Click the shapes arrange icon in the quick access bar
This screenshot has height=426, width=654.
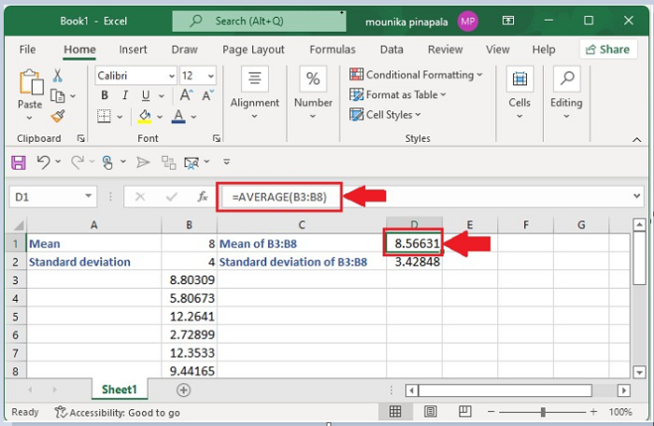pyautogui.click(x=168, y=163)
